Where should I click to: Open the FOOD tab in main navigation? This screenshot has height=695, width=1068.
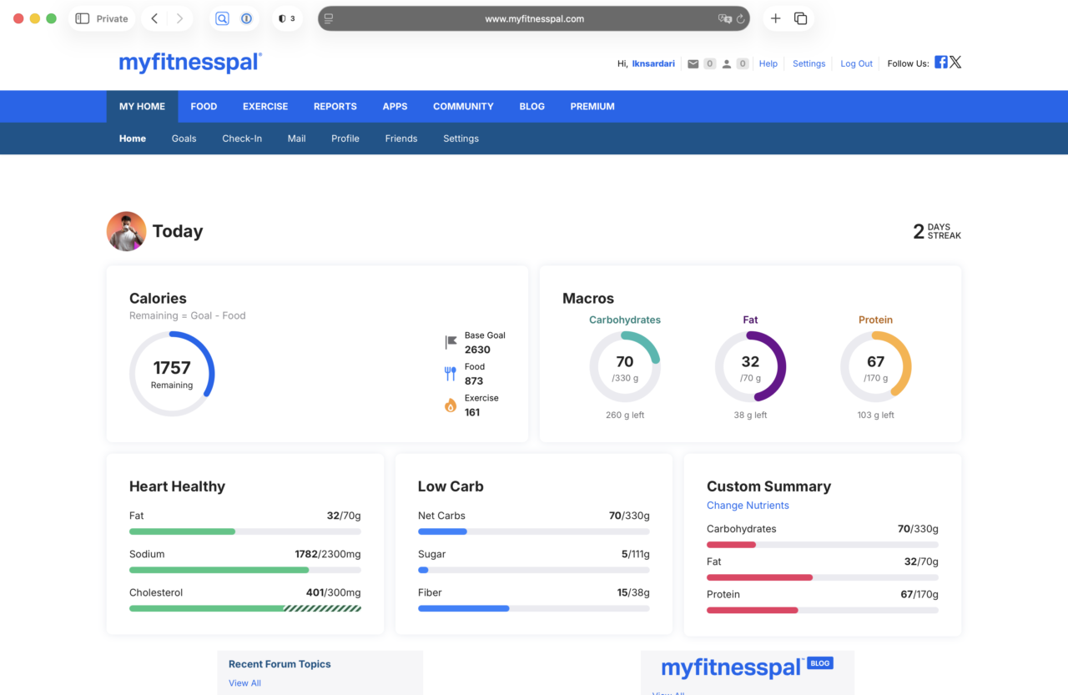pyautogui.click(x=204, y=107)
